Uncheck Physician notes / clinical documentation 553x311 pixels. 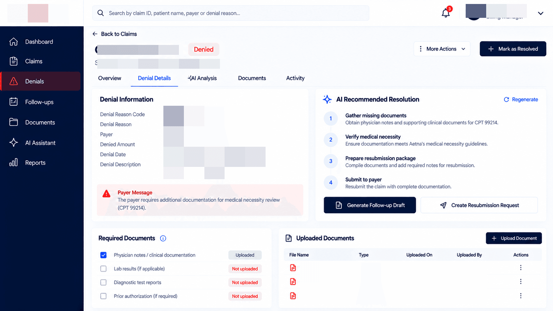(x=104, y=255)
